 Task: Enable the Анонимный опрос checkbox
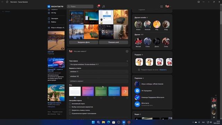tap(70, 103)
